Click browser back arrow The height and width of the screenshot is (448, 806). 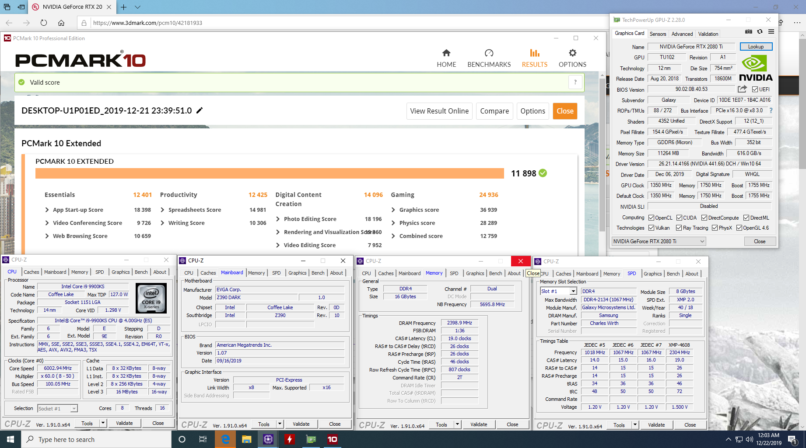(9, 23)
